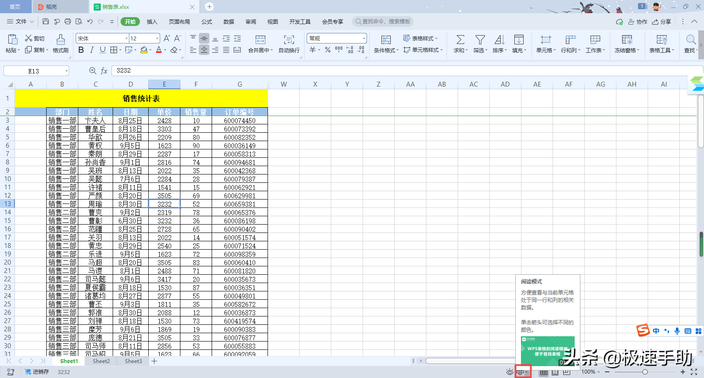
Task: Click the fx insert function icon
Action: pyautogui.click(x=104, y=71)
